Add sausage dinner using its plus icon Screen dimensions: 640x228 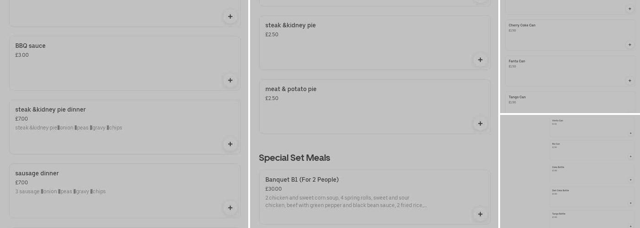(230, 208)
